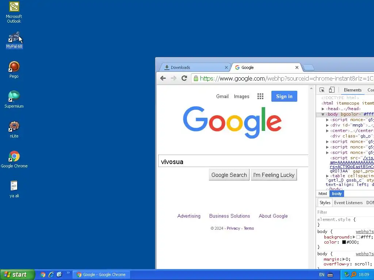Image resolution: width=374 pixels, height=280 pixels.
Task: Open the Business Solutions link
Action: tap(229, 216)
